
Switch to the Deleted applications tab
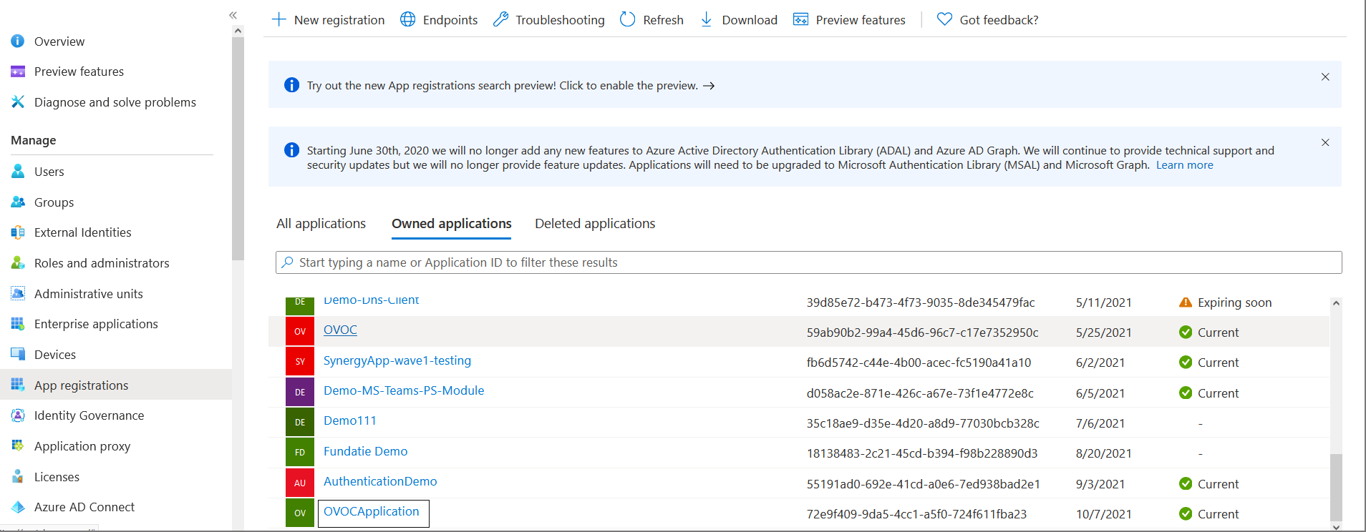click(x=594, y=224)
